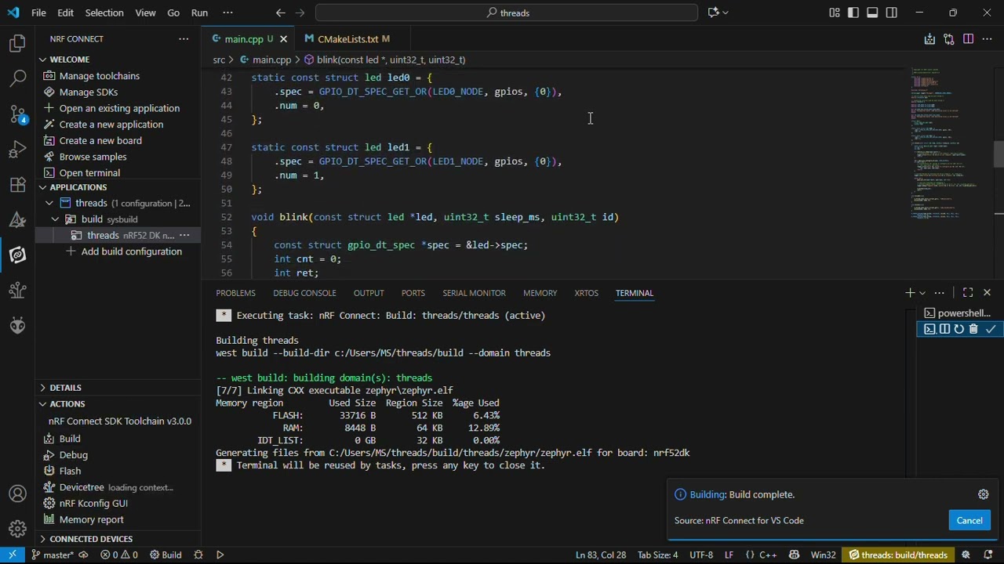The image size is (1004, 564).
Task: Toggle the bottom panel layout button
Action: [872, 13]
